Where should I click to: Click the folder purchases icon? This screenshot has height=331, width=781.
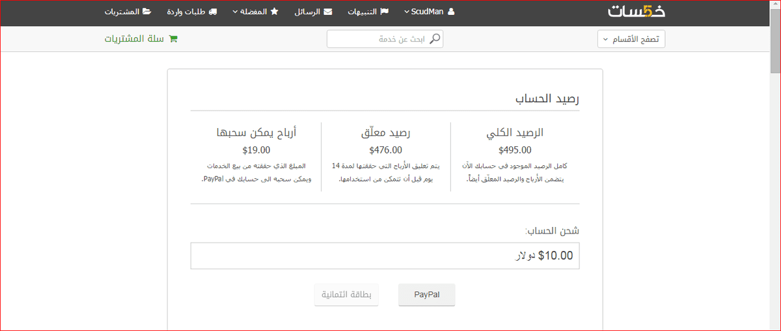click(147, 12)
